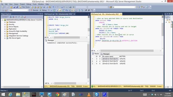Collapse the BADDAMS server root node

click(x=2, y=20)
